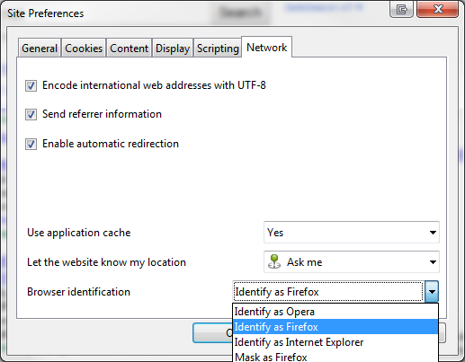Switch to the General tab

[x=40, y=49]
